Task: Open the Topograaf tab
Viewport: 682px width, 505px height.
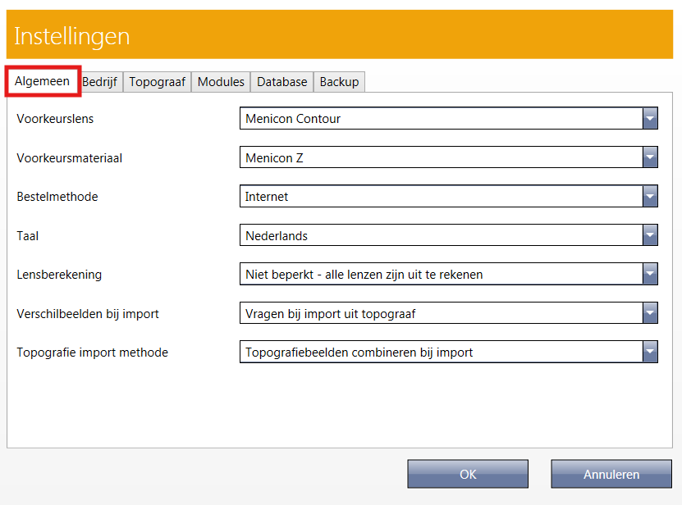Action: pyautogui.click(x=156, y=81)
